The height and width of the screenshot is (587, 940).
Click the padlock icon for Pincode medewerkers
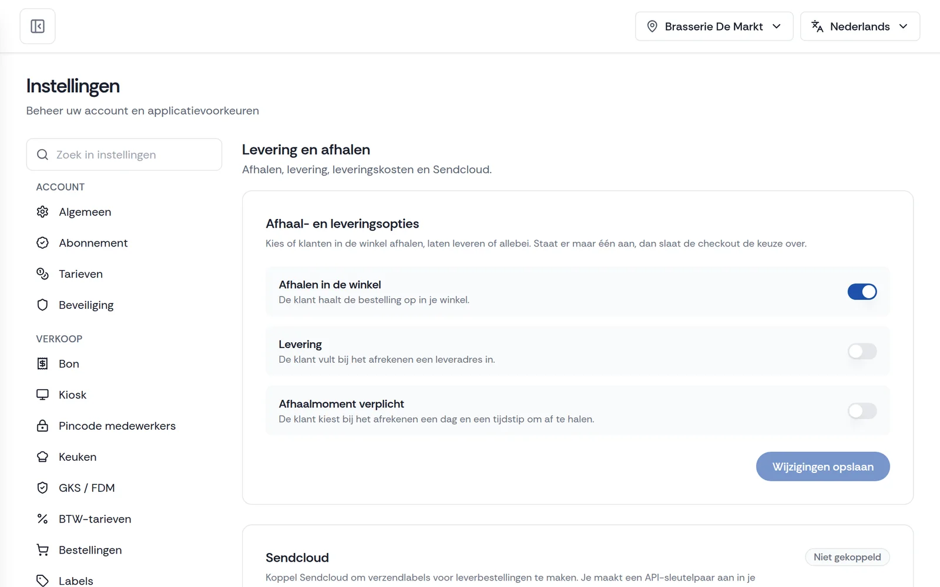click(42, 426)
